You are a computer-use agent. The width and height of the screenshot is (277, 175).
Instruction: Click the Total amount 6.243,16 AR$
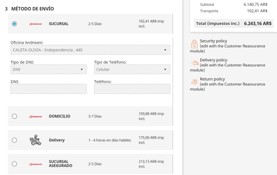[258, 23]
